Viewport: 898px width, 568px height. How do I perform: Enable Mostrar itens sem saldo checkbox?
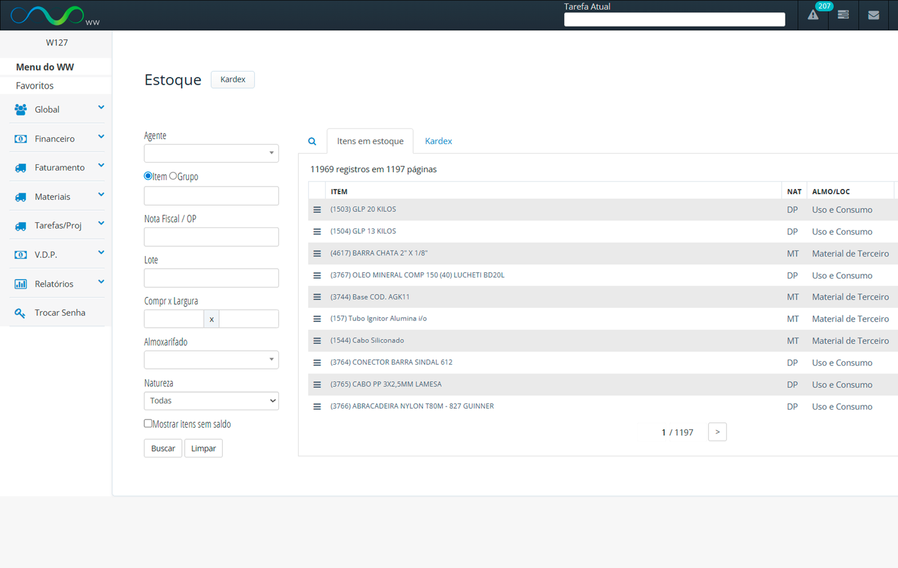point(148,424)
